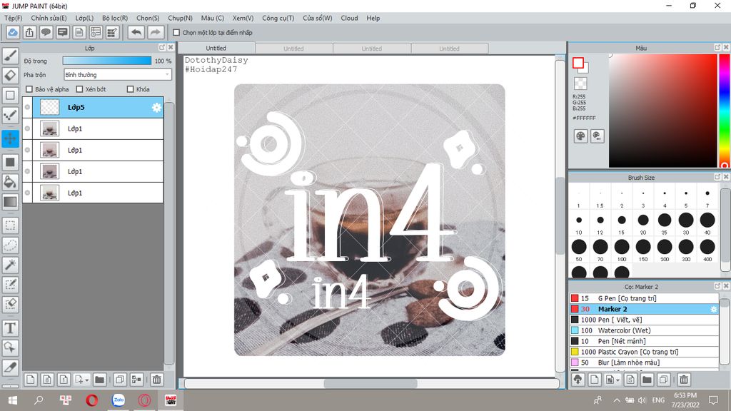Open the cloud save icon in toolbar
The width and height of the screenshot is (731, 411).
13,32
